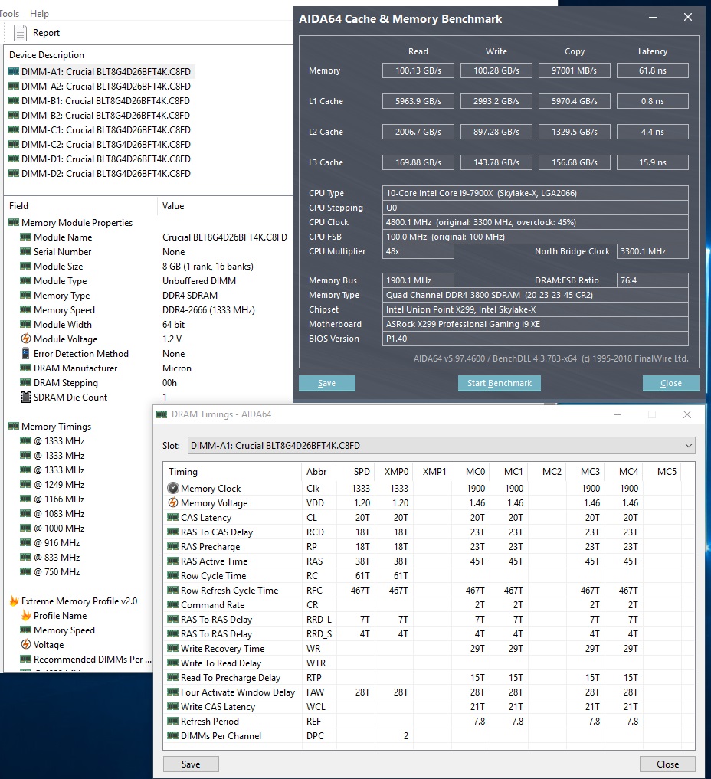The image size is (711, 779).
Task: Open the Slot dropdown in DRAM Timings
Action: point(441,446)
